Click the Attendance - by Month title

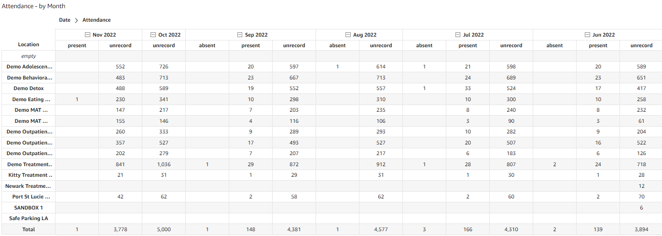[34, 6]
